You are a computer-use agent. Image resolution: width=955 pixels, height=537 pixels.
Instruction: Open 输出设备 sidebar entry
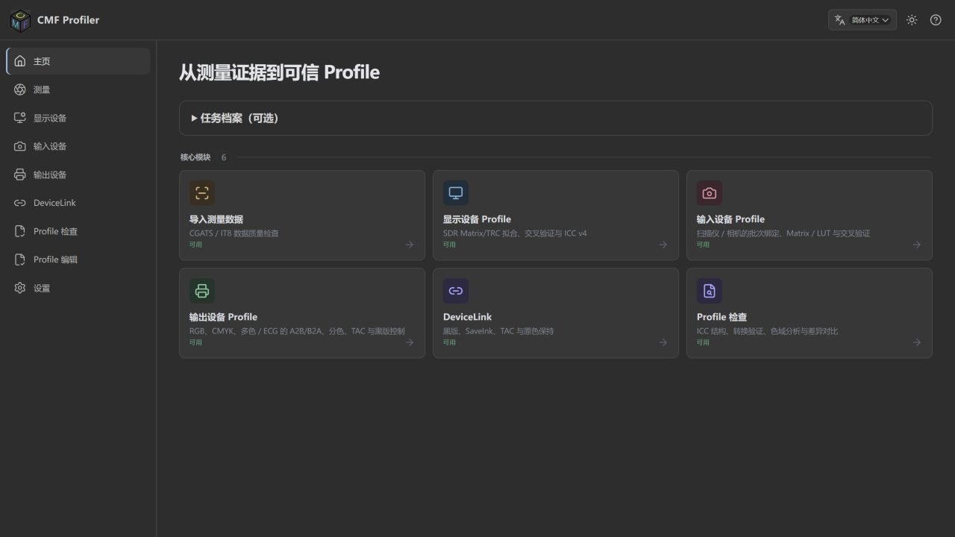tap(78, 175)
